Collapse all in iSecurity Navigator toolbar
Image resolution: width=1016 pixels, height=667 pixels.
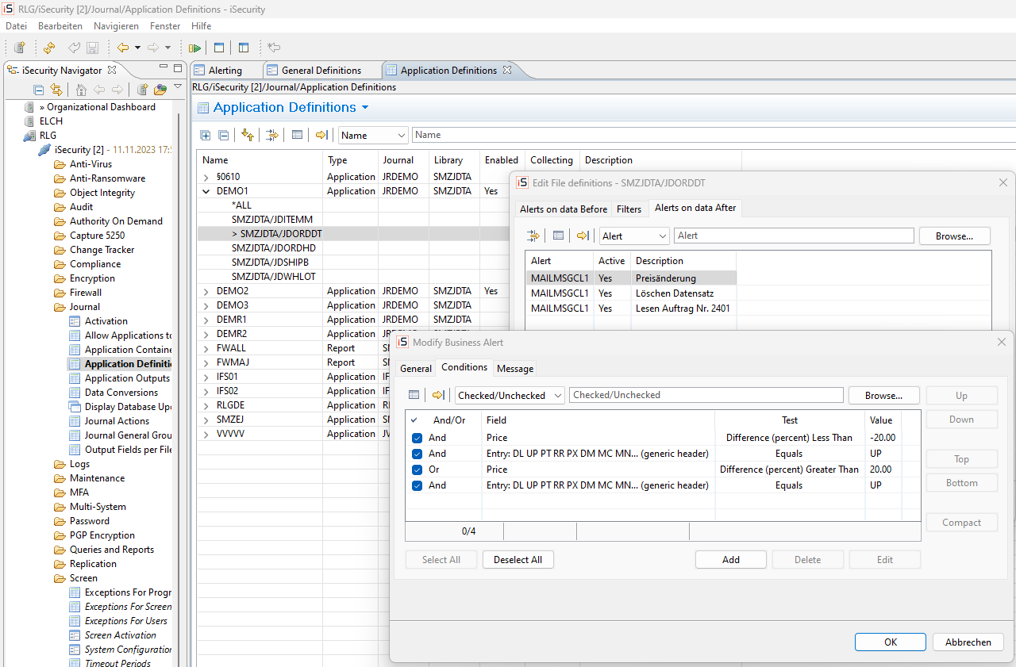tap(38, 90)
